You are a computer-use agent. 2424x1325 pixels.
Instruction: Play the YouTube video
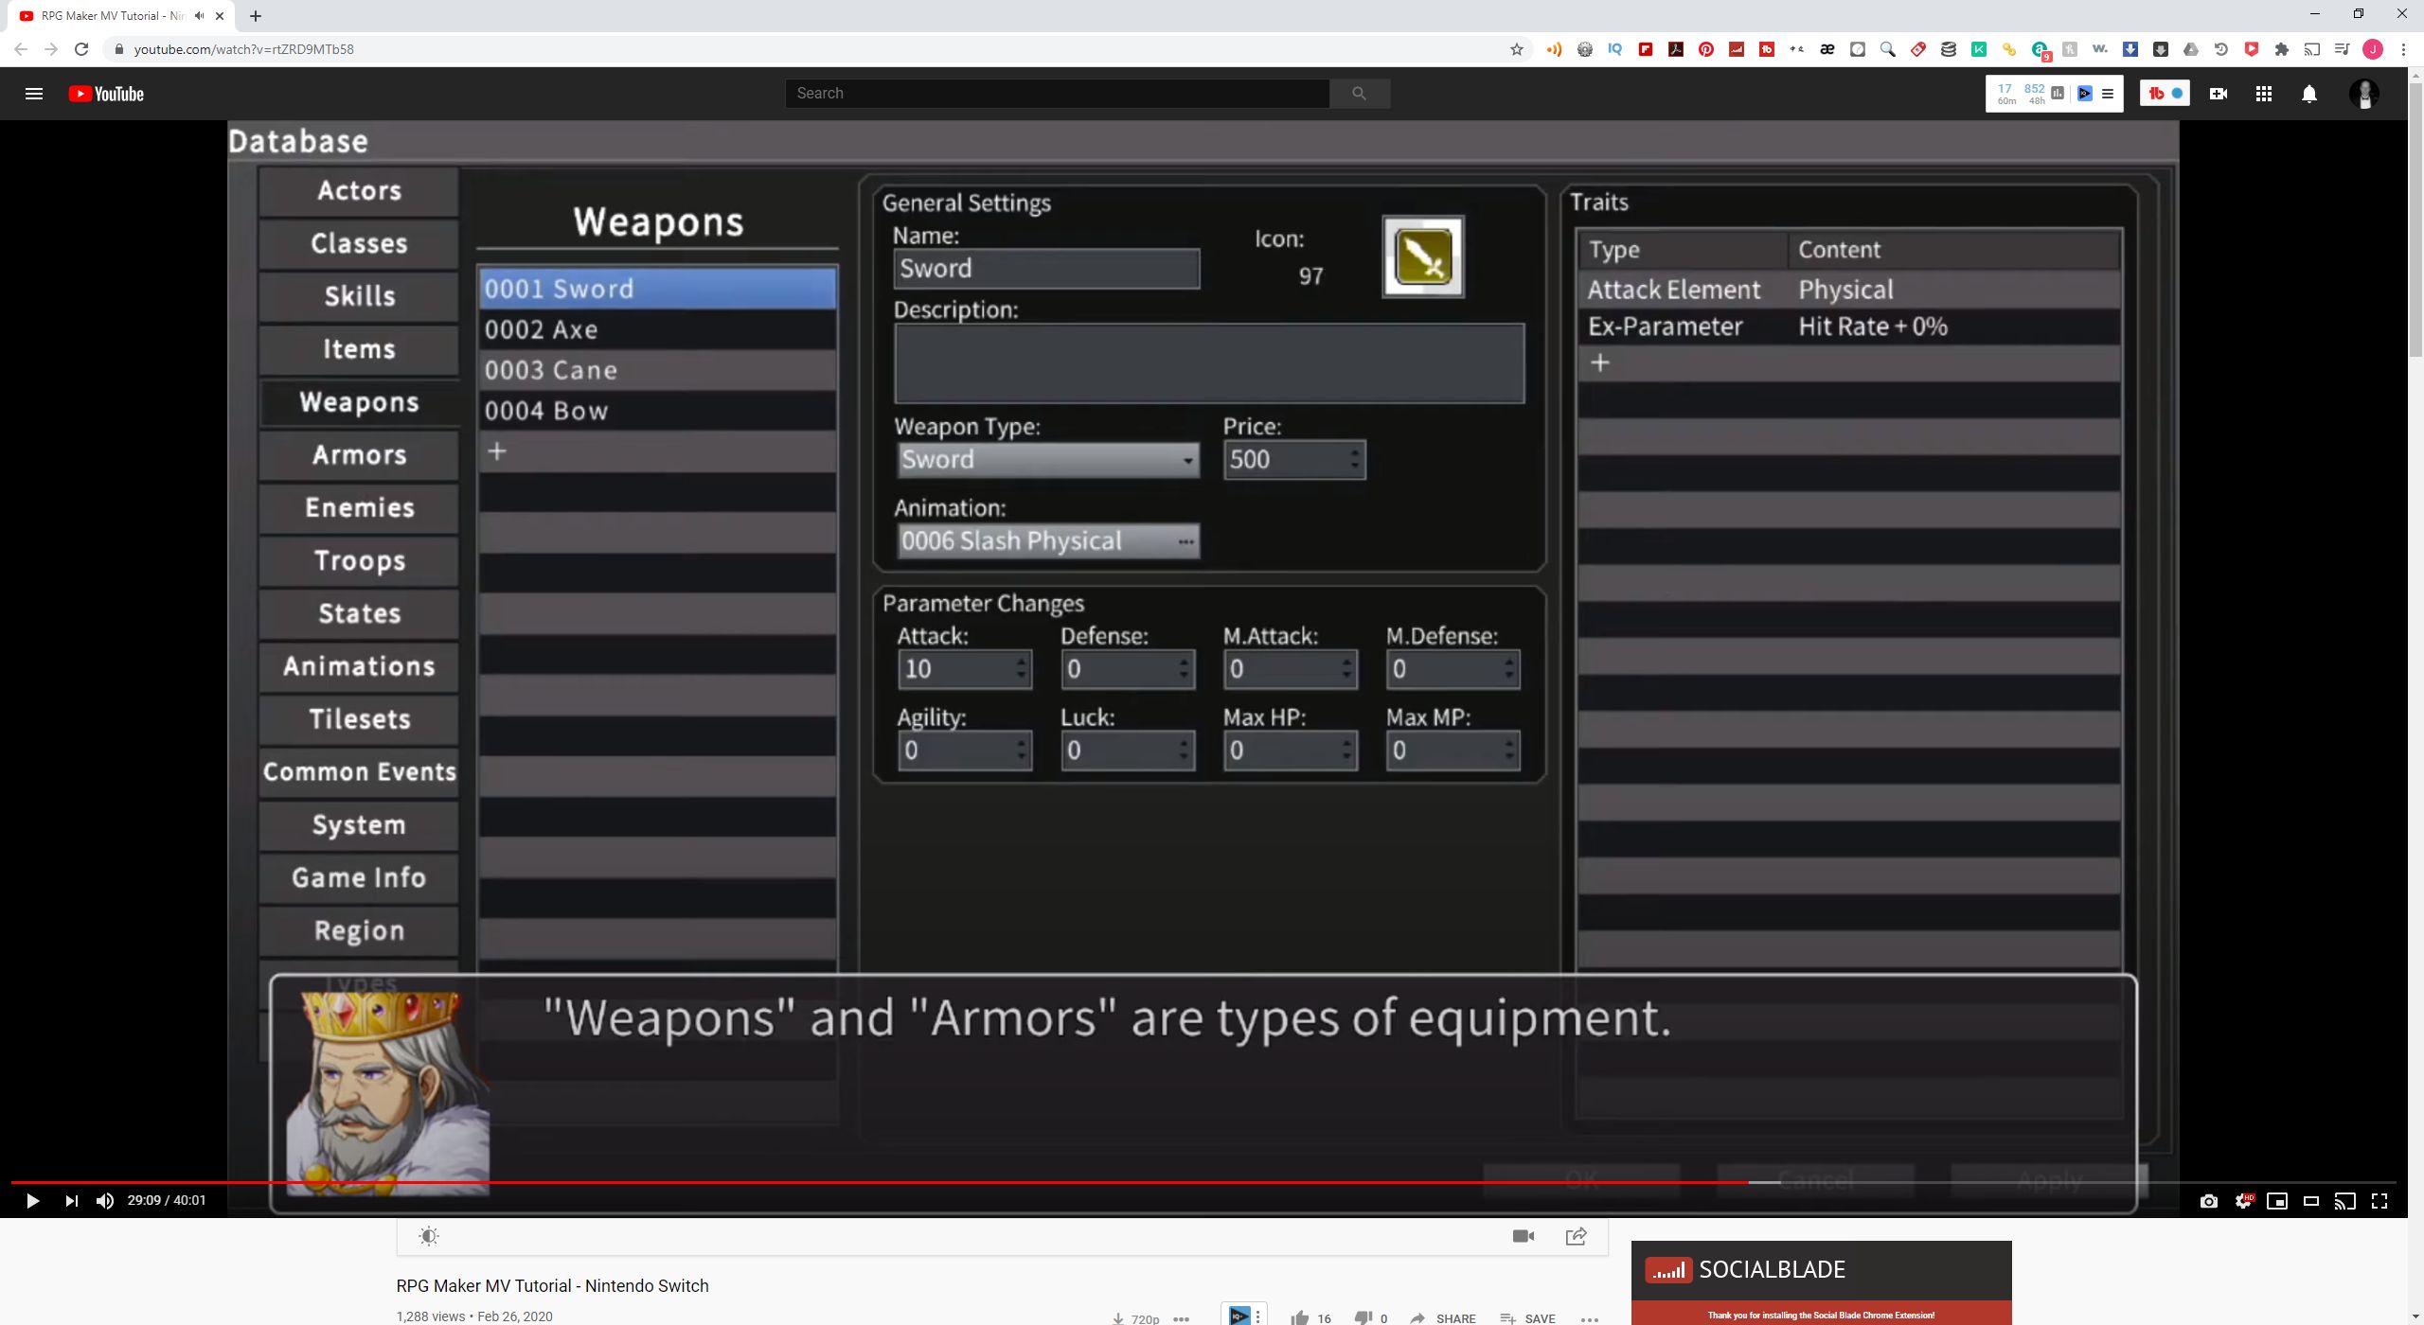[32, 1201]
